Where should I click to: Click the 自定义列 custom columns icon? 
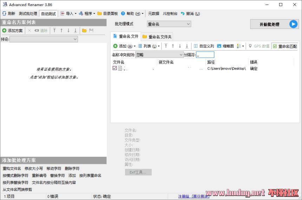pos(196,46)
